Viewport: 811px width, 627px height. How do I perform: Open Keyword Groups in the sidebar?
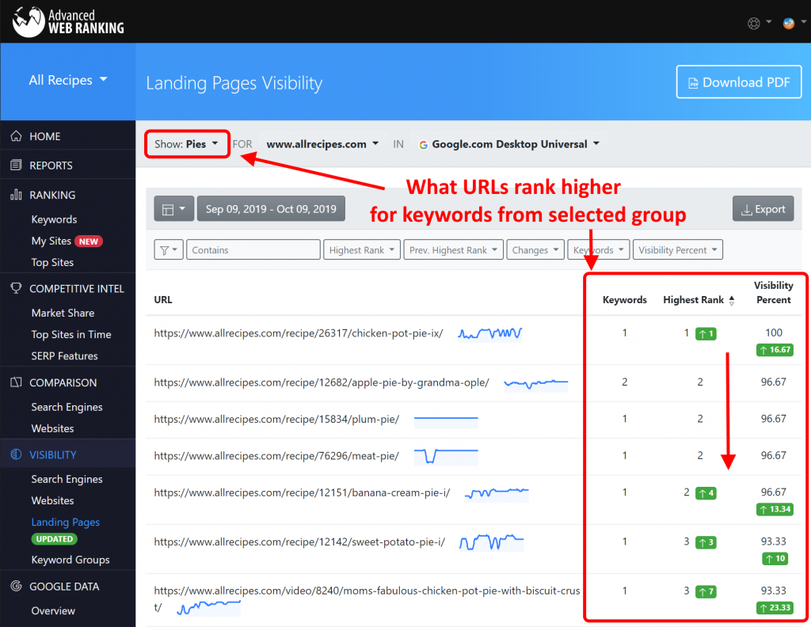point(70,560)
